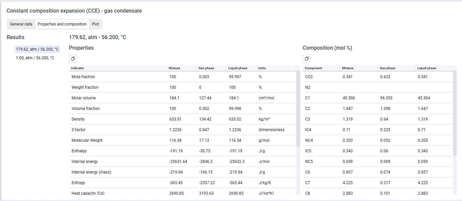Click the Weight fraction indicator cell
This screenshot has width=462, height=201.
[118, 87]
